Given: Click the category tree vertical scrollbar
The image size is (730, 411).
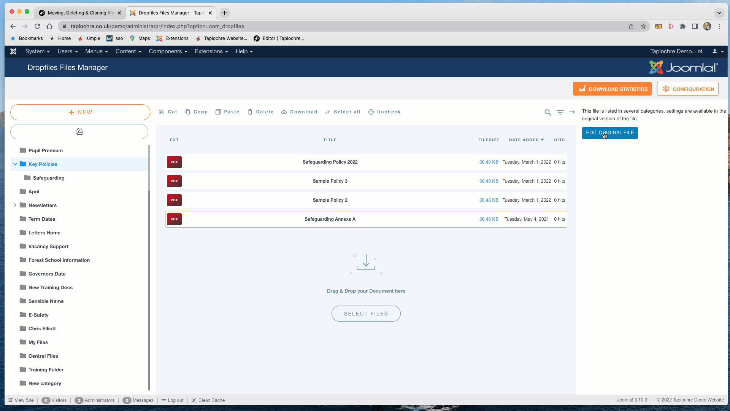Looking at the screenshot, I should pyautogui.click(x=149, y=268).
